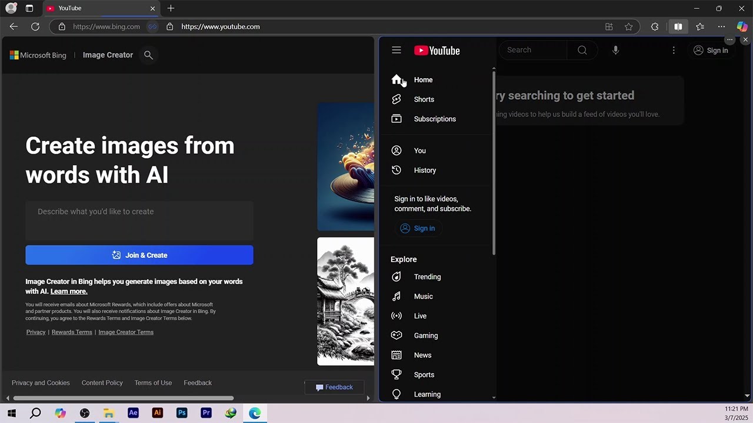Open the Windows Start menu
Screen dimensions: 753x423
tap(11, 413)
